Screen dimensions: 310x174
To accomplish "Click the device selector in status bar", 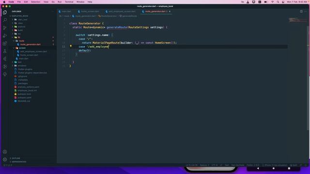I will click(275, 165).
